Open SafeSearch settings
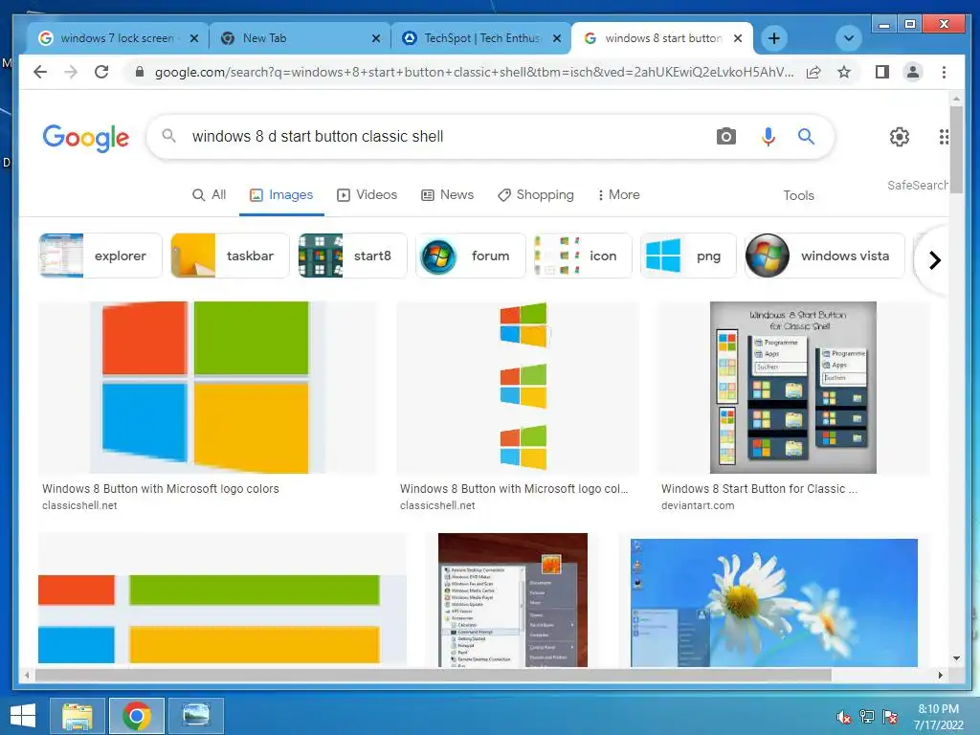 pos(918,185)
